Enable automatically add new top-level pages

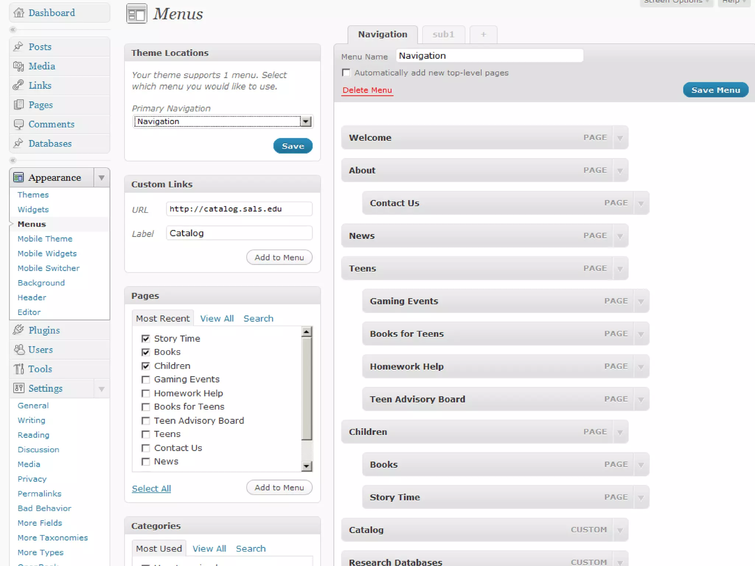(x=346, y=73)
